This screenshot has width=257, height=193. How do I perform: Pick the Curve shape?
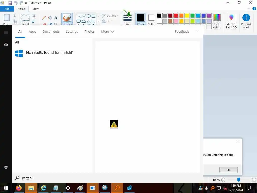83,16
